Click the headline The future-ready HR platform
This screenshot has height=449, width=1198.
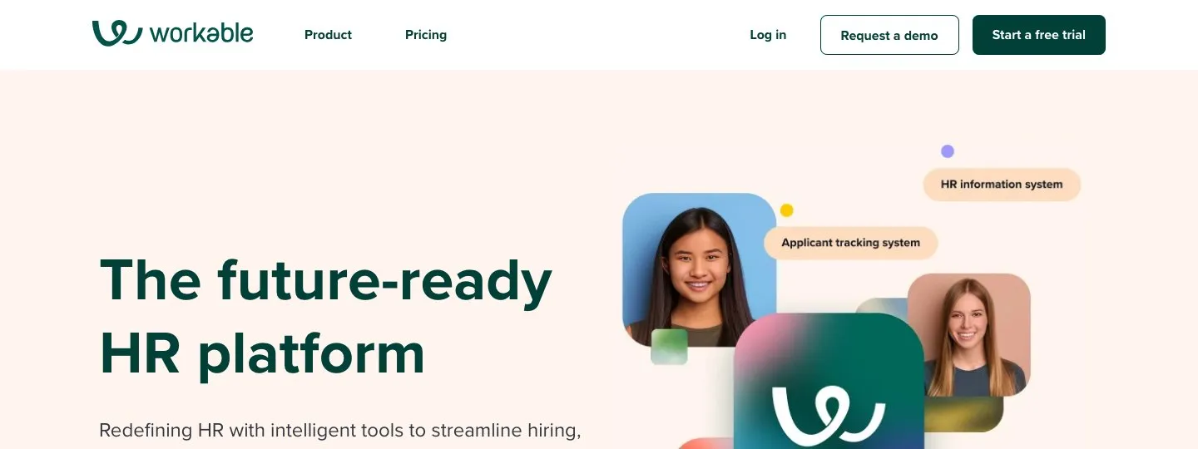(325, 316)
